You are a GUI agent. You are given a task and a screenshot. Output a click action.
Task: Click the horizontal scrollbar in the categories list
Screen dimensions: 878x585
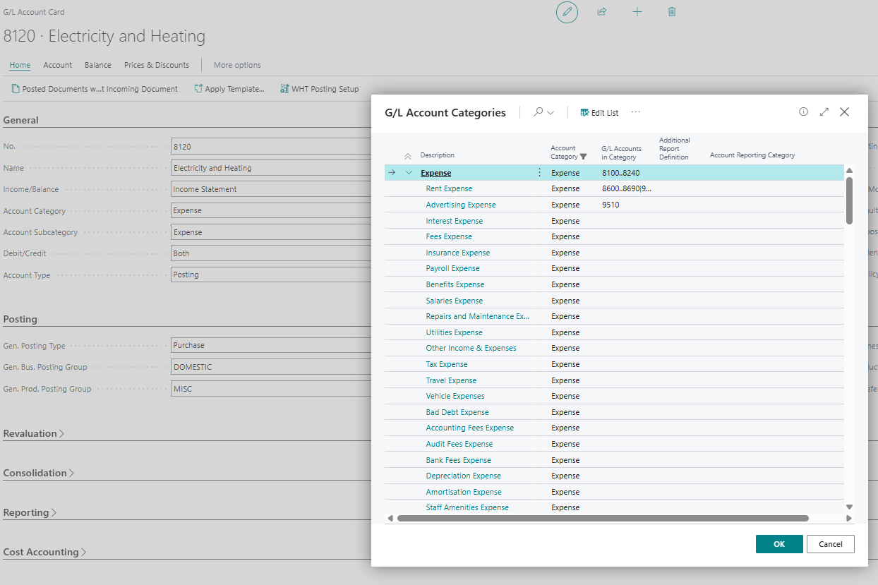click(x=602, y=519)
